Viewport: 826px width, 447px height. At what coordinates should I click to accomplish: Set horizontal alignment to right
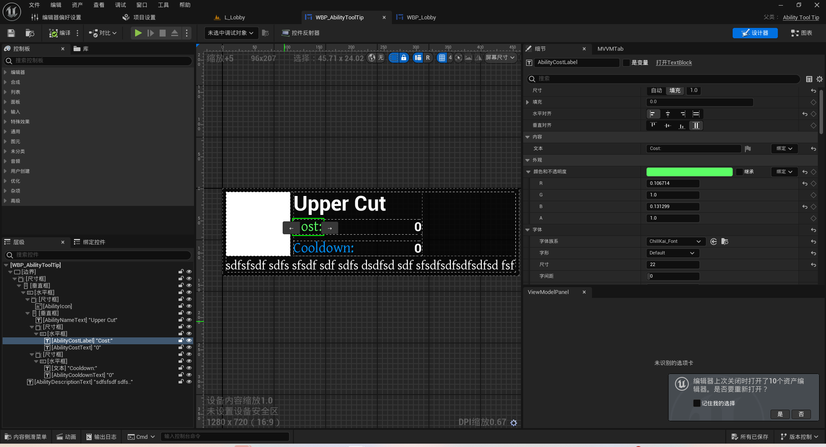[682, 114]
